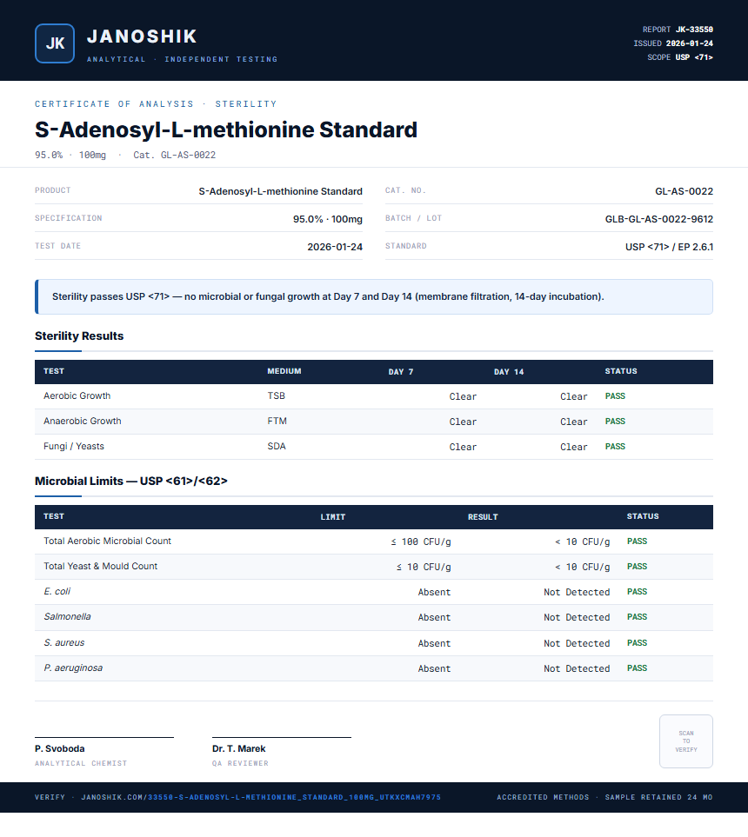Click the DAY 14 column header
748x837 pixels.
pyautogui.click(x=509, y=371)
